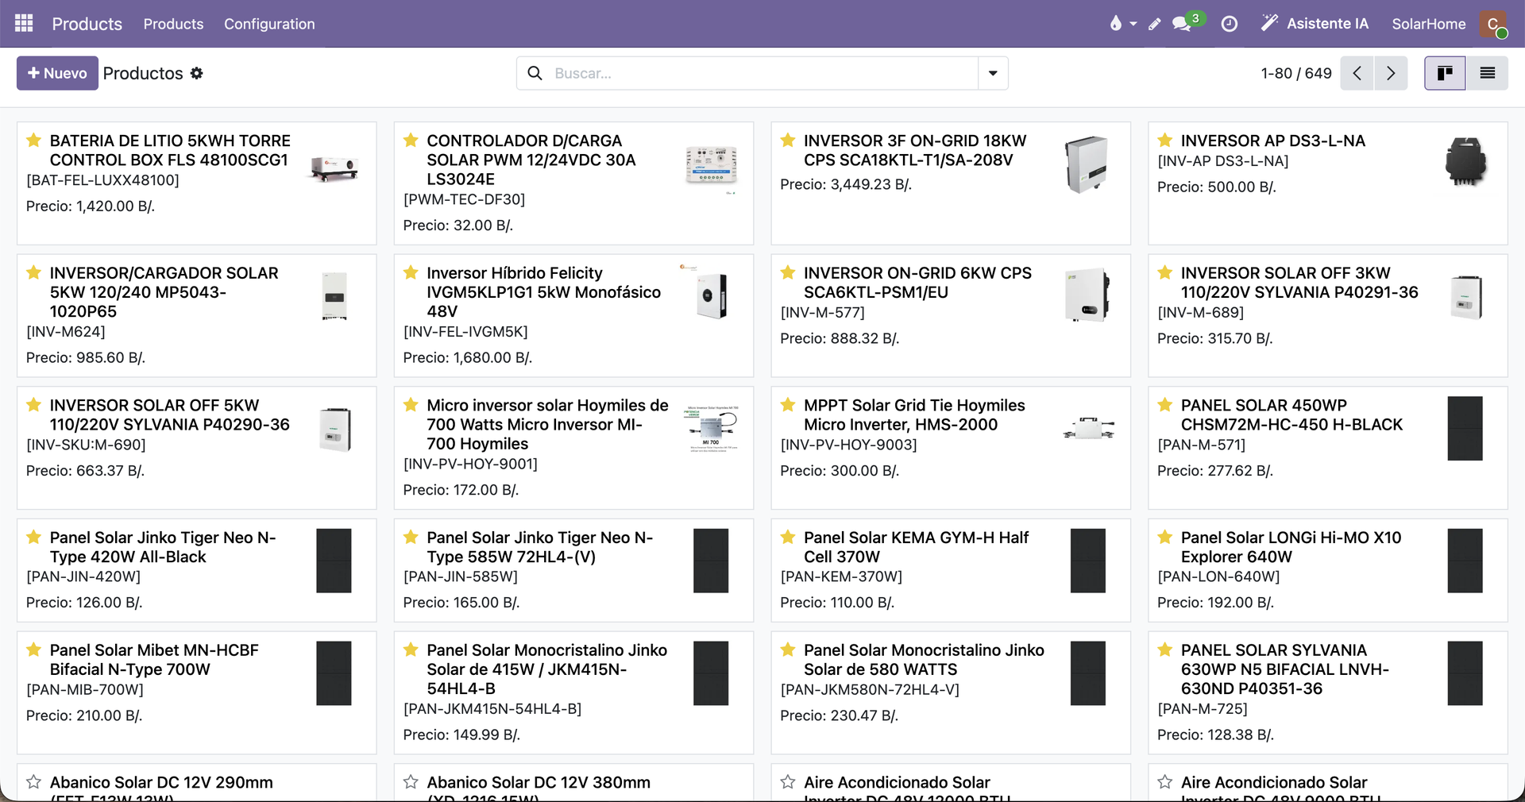Go to the previous page of products
The width and height of the screenshot is (1525, 802).
click(x=1357, y=73)
